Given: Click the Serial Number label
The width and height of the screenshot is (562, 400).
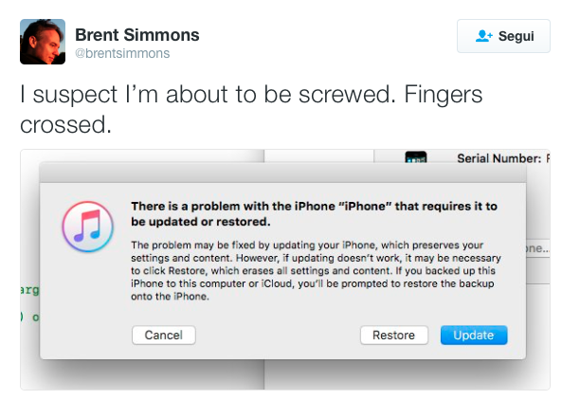Looking at the screenshot, I should 499,158.
